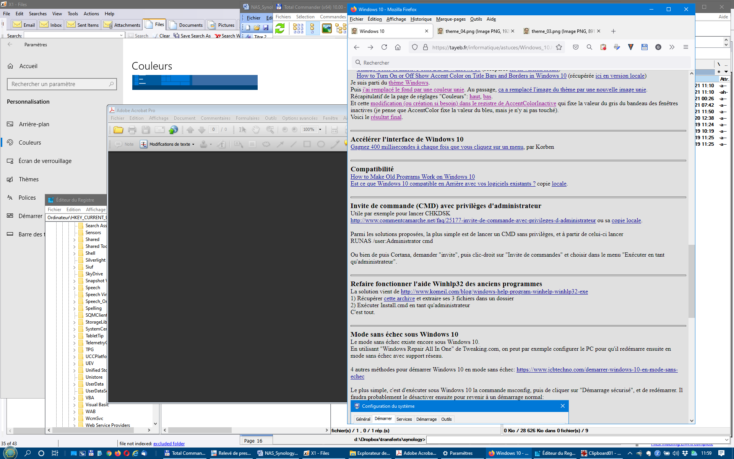Expand the Shared registry key
The image size is (734, 459).
(75, 240)
